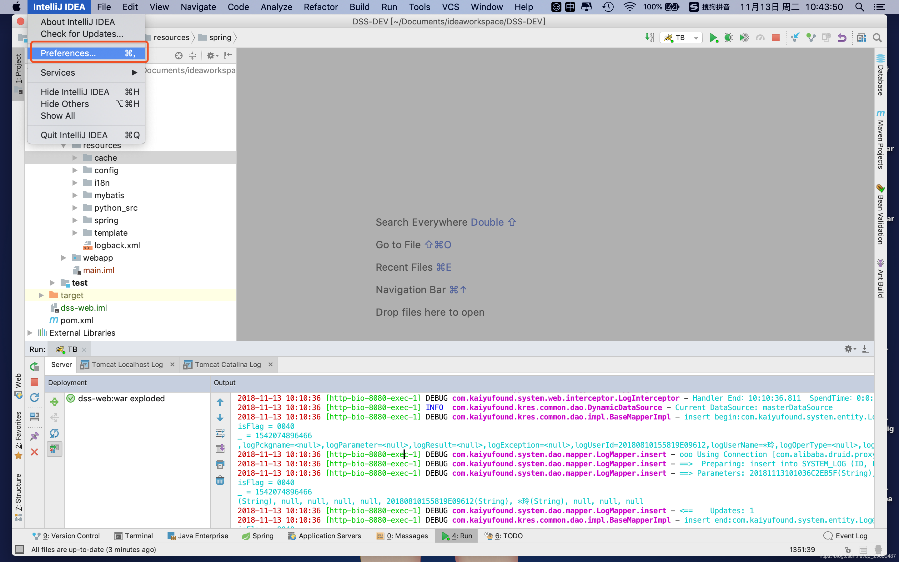
Task: Click Collapse All icon in Project panel
Action: pos(192,56)
